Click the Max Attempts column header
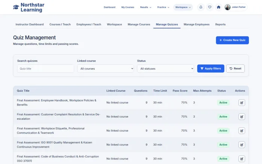Image resolution: width=262 pixels, height=164 pixels. pos(202,91)
